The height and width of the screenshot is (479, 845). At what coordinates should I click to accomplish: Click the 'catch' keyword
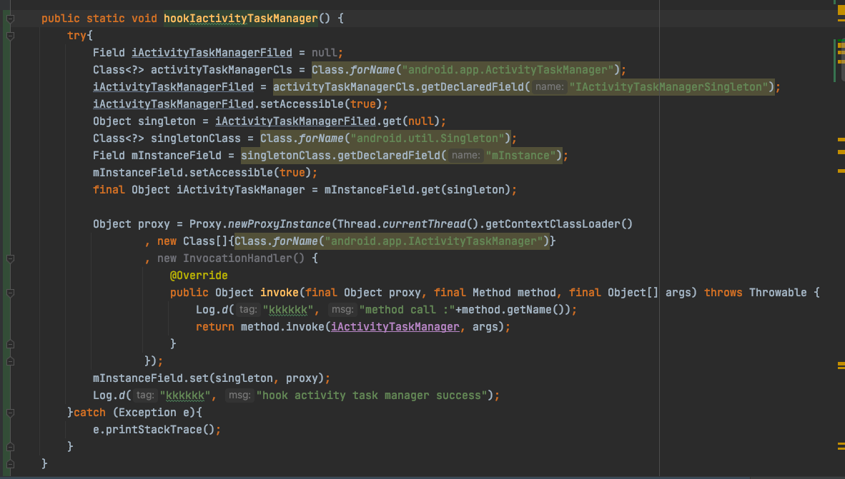click(89, 413)
